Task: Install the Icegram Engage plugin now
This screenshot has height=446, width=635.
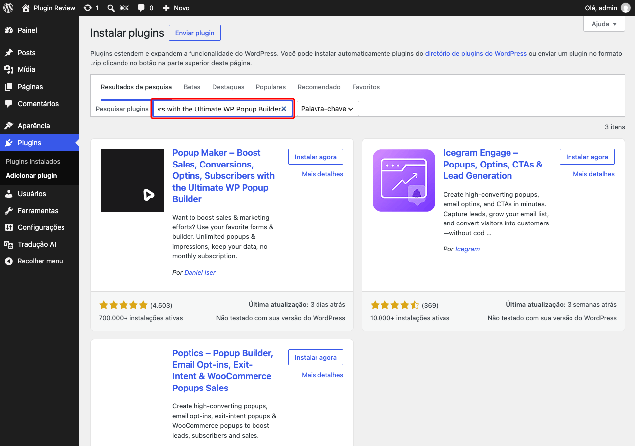Action: [x=587, y=157]
